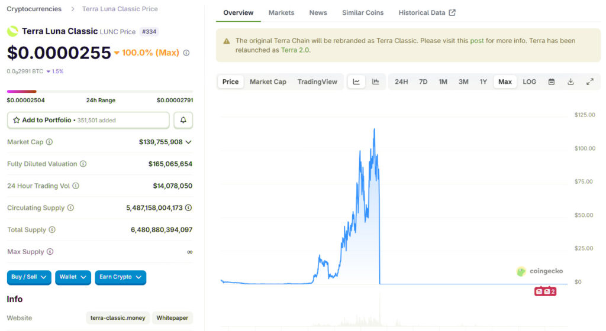Click the red news event marker on chart
The width and height of the screenshot is (606, 331).
[545, 291]
